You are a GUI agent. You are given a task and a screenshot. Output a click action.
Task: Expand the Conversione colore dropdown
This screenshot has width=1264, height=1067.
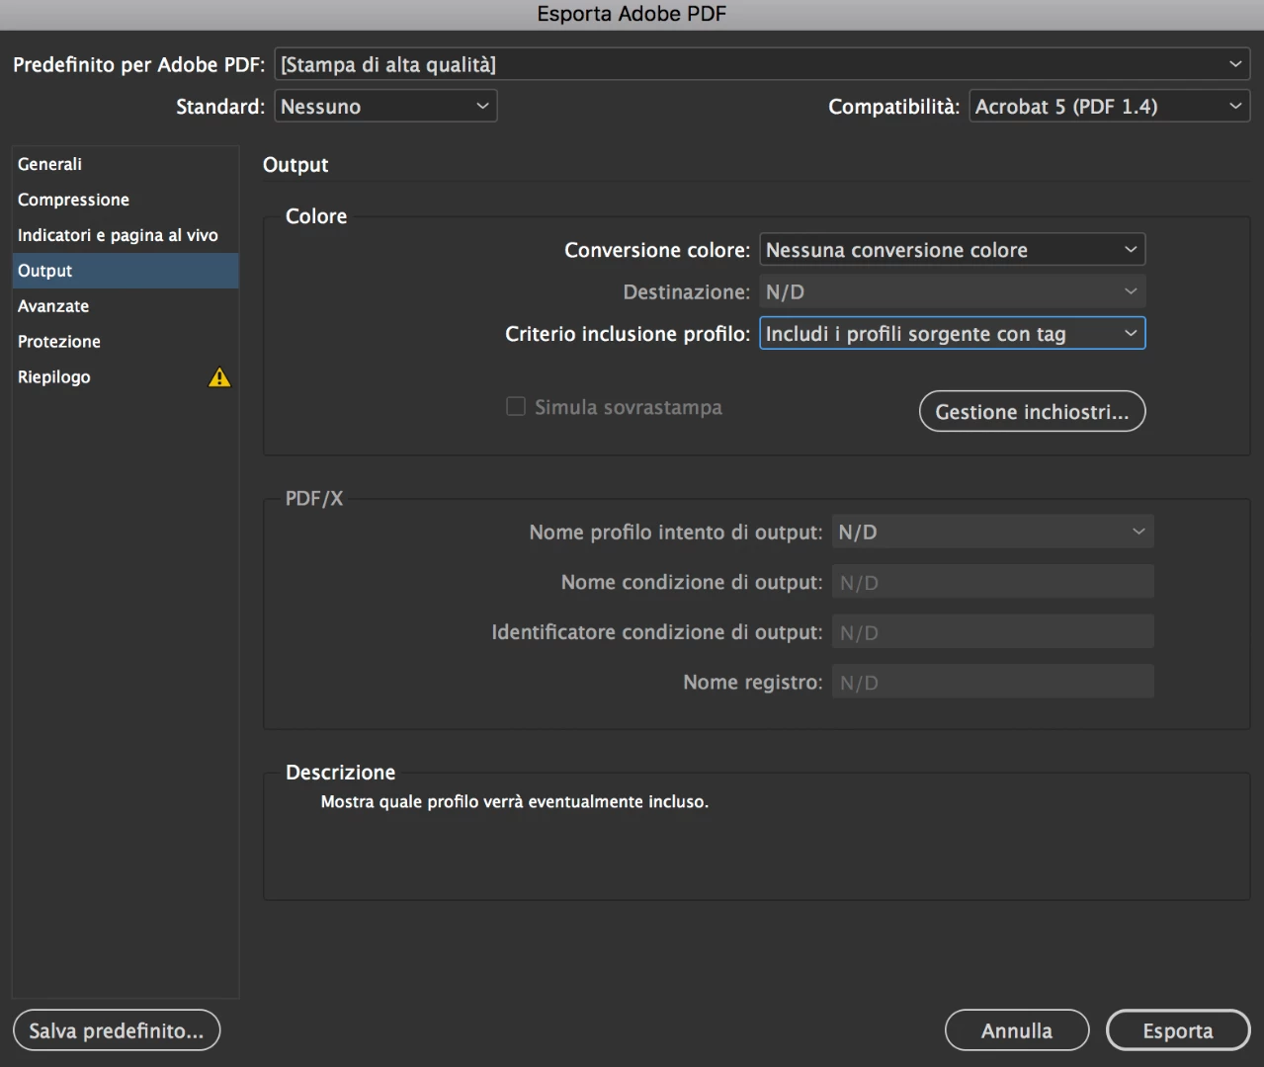[x=952, y=250]
